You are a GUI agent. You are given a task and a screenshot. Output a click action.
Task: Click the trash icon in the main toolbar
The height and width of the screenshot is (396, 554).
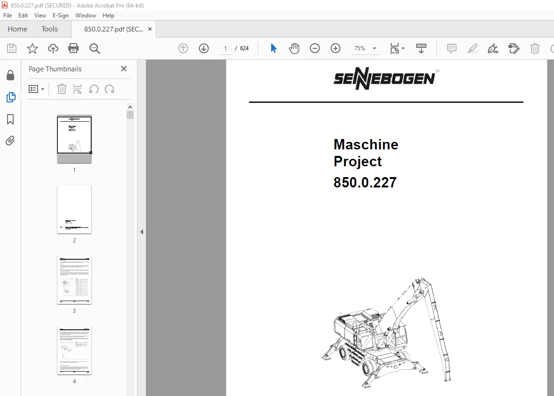[535, 48]
